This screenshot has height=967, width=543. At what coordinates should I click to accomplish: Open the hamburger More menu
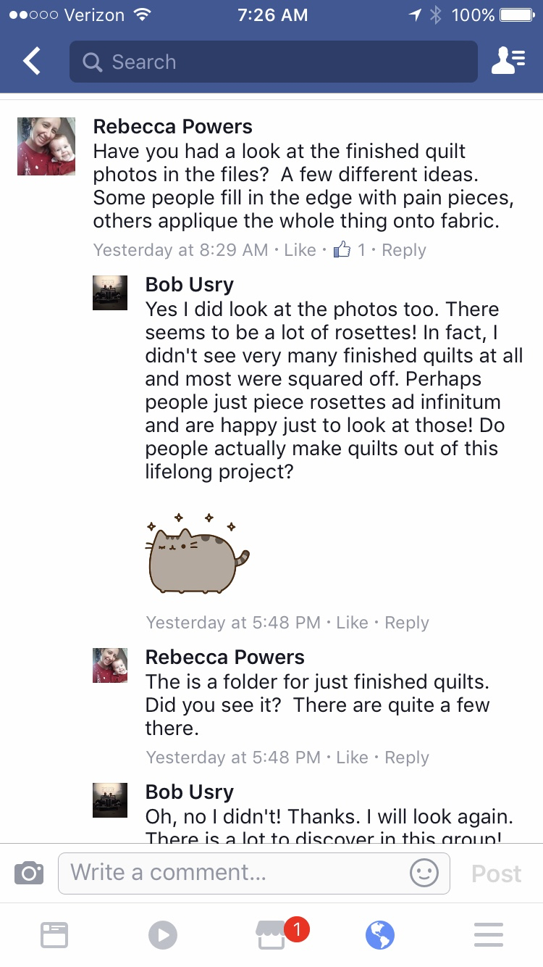point(489,934)
